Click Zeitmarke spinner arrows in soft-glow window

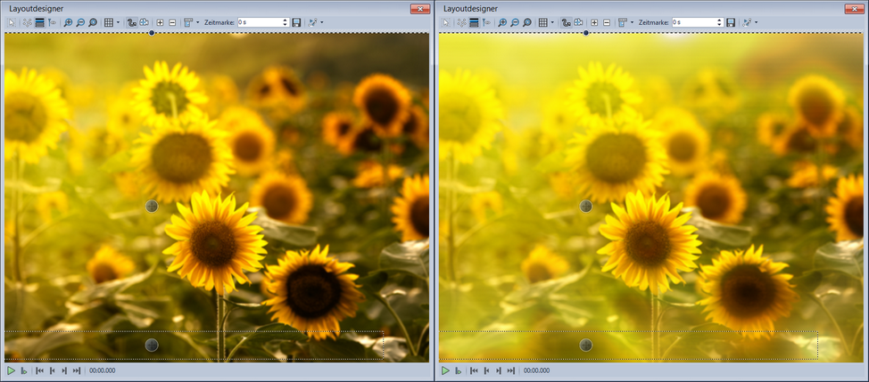[x=720, y=22]
